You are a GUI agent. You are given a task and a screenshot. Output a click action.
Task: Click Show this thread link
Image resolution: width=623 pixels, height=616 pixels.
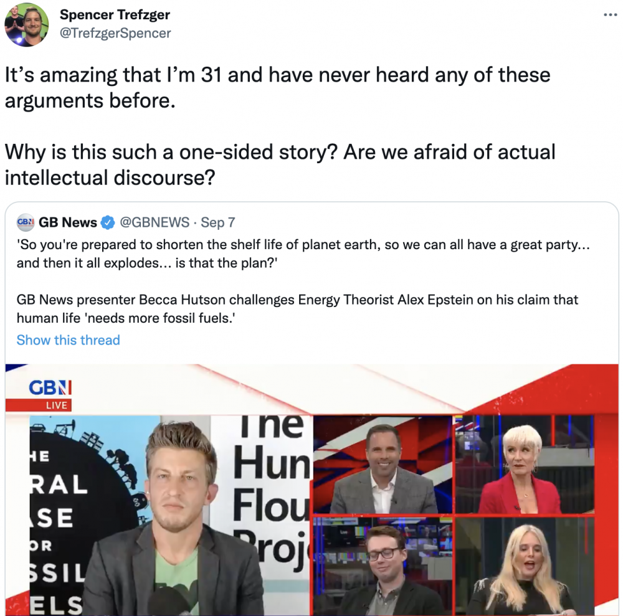tap(68, 340)
